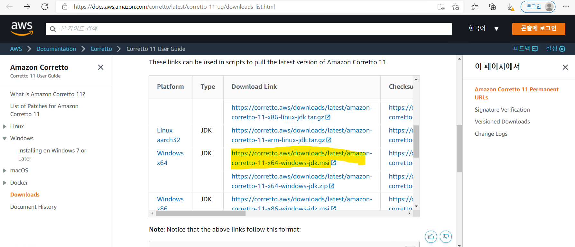Jump to Change Logs section

coord(491,134)
